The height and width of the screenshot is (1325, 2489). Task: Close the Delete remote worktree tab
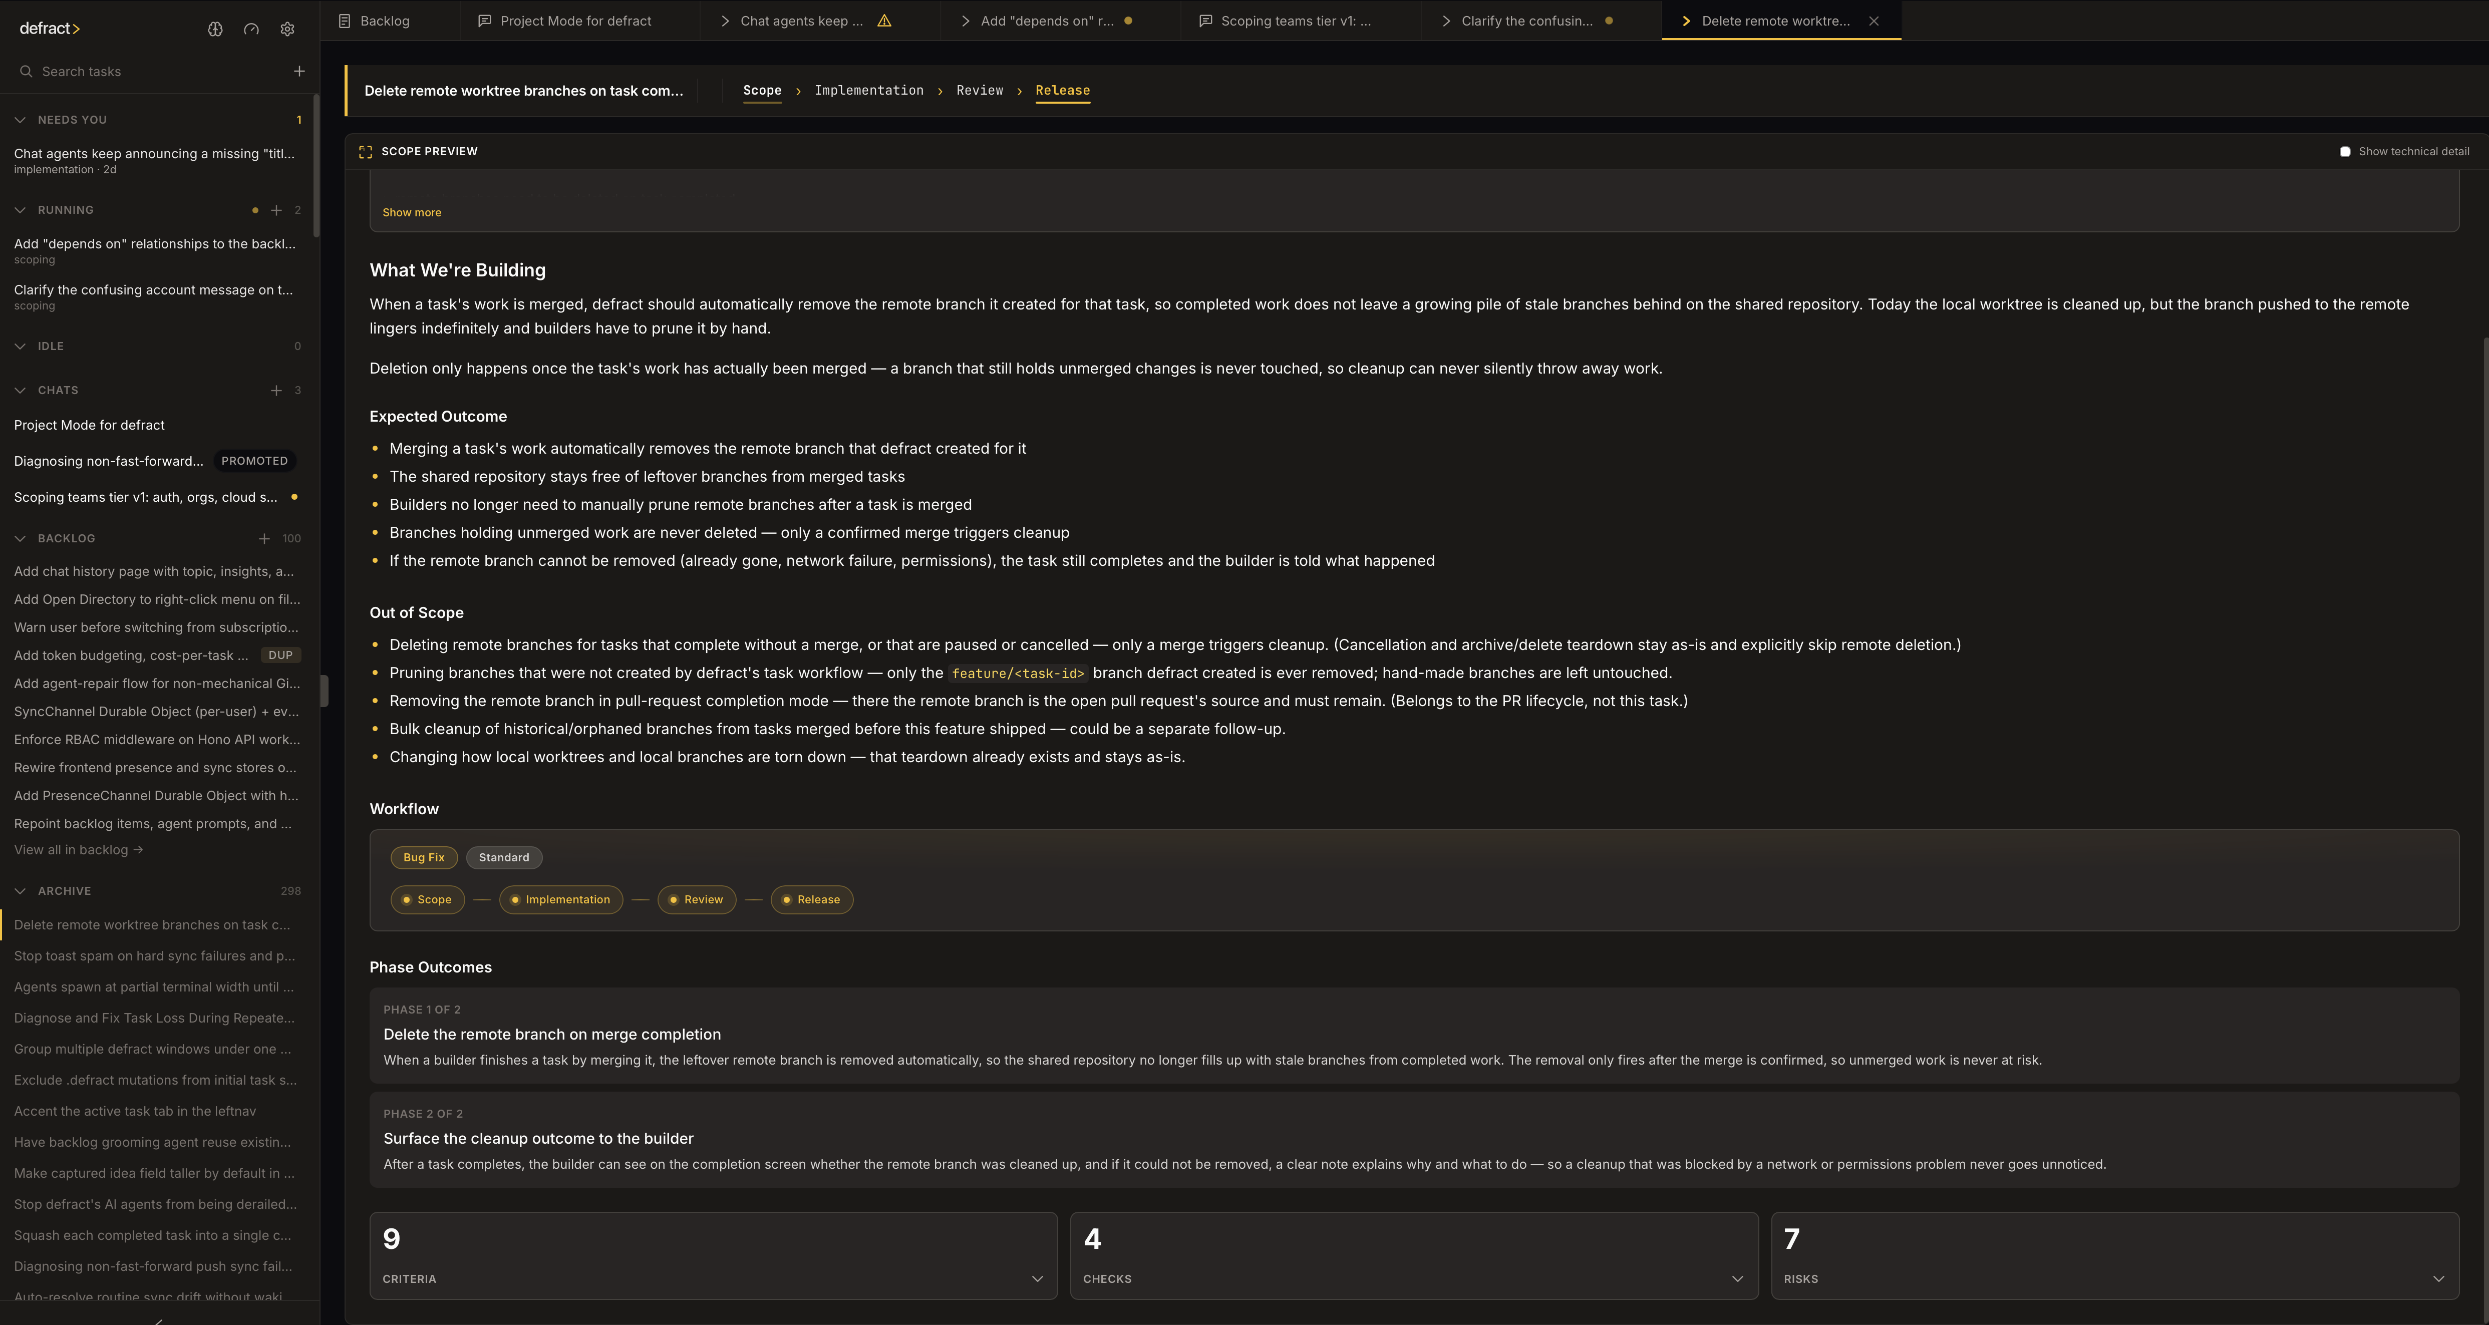1874,21
